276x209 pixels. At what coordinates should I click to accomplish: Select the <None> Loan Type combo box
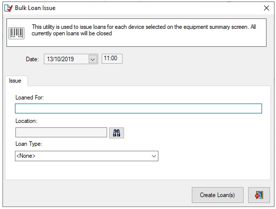click(87, 156)
